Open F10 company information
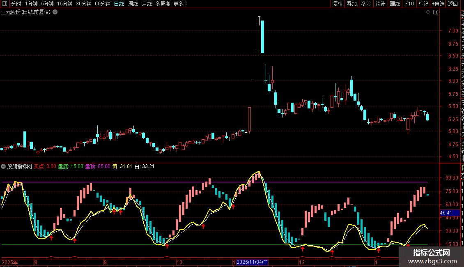 pos(409,4)
